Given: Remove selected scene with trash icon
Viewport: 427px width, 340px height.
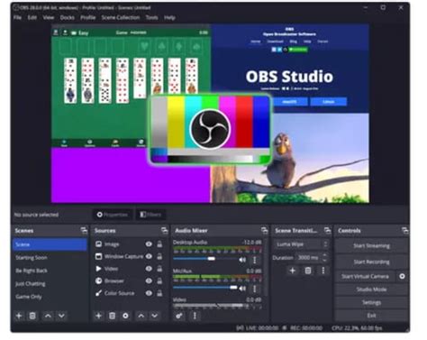Looking at the screenshot, I should tap(32, 316).
